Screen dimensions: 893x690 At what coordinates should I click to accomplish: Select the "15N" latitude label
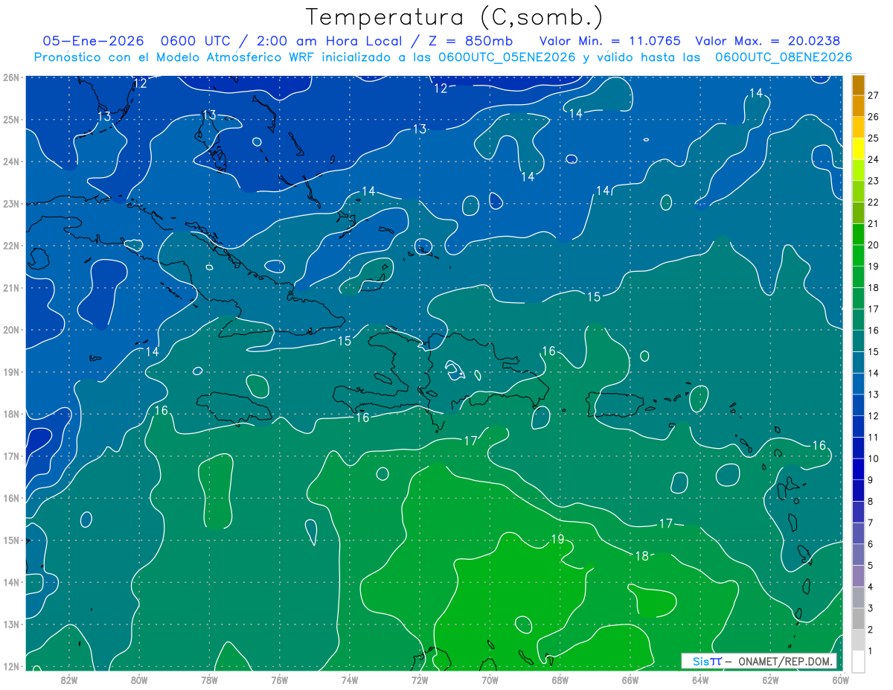[x=11, y=540]
